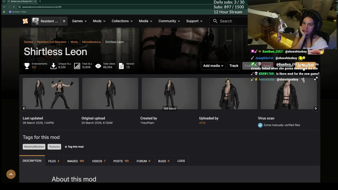Screen dimensions: 338x190
Task: Click the Total views eye icon
Action: (x=98, y=66)
